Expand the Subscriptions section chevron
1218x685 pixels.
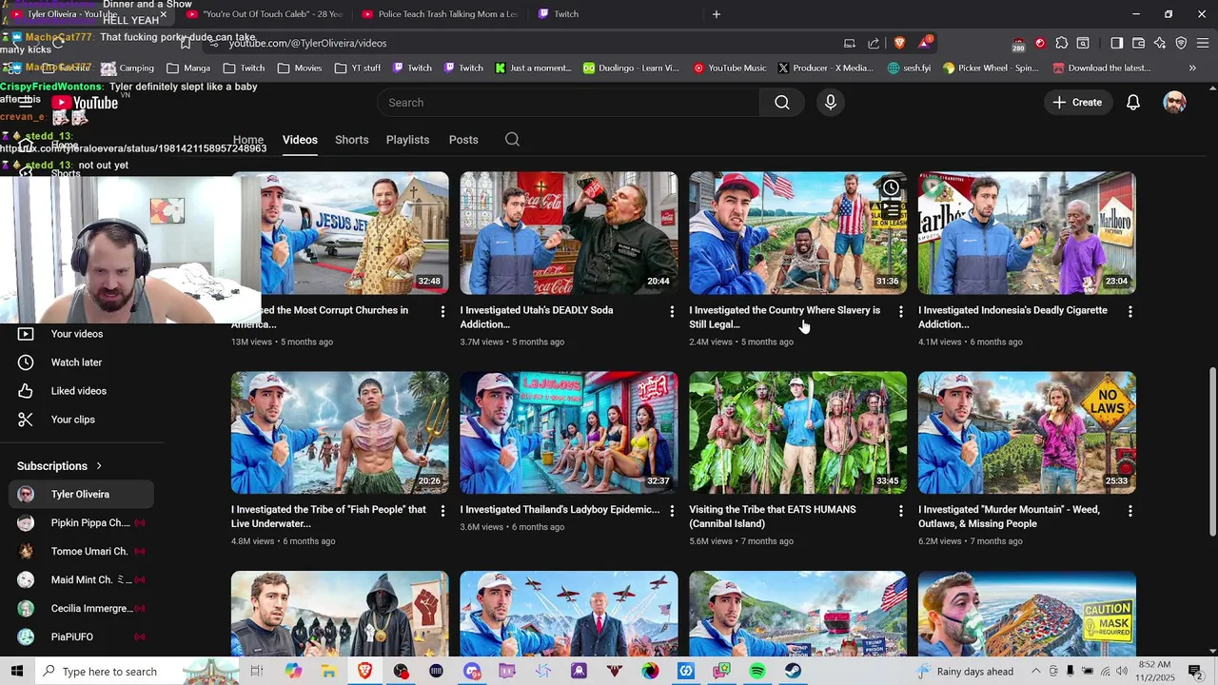[x=98, y=466]
